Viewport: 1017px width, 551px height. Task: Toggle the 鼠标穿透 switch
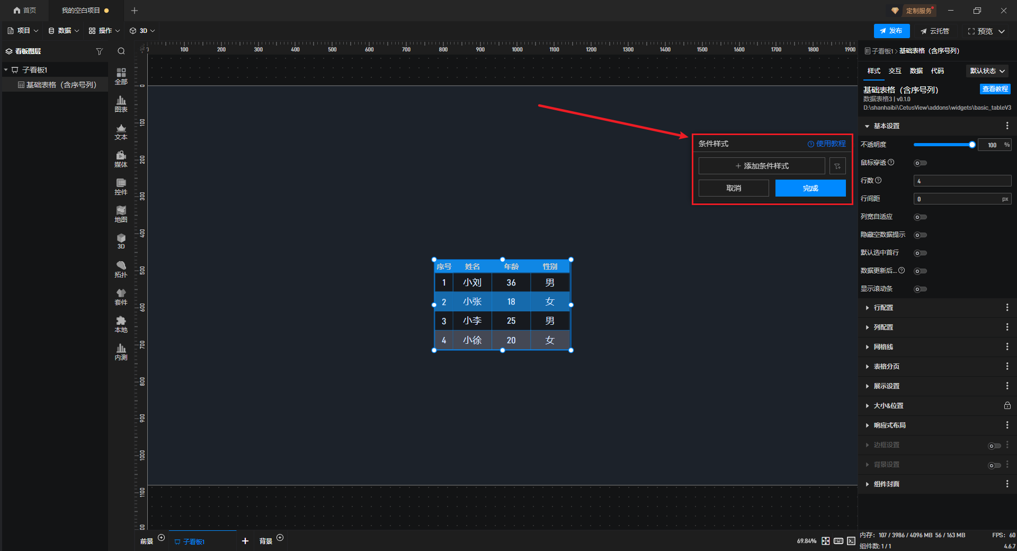[920, 163]
